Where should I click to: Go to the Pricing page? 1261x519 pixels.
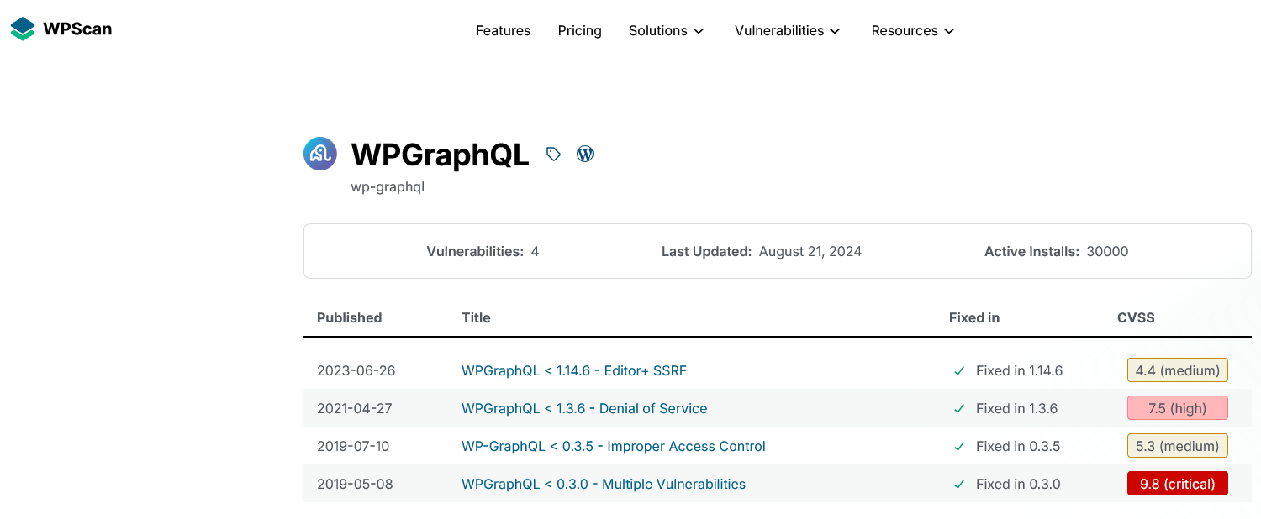(579, 30)
